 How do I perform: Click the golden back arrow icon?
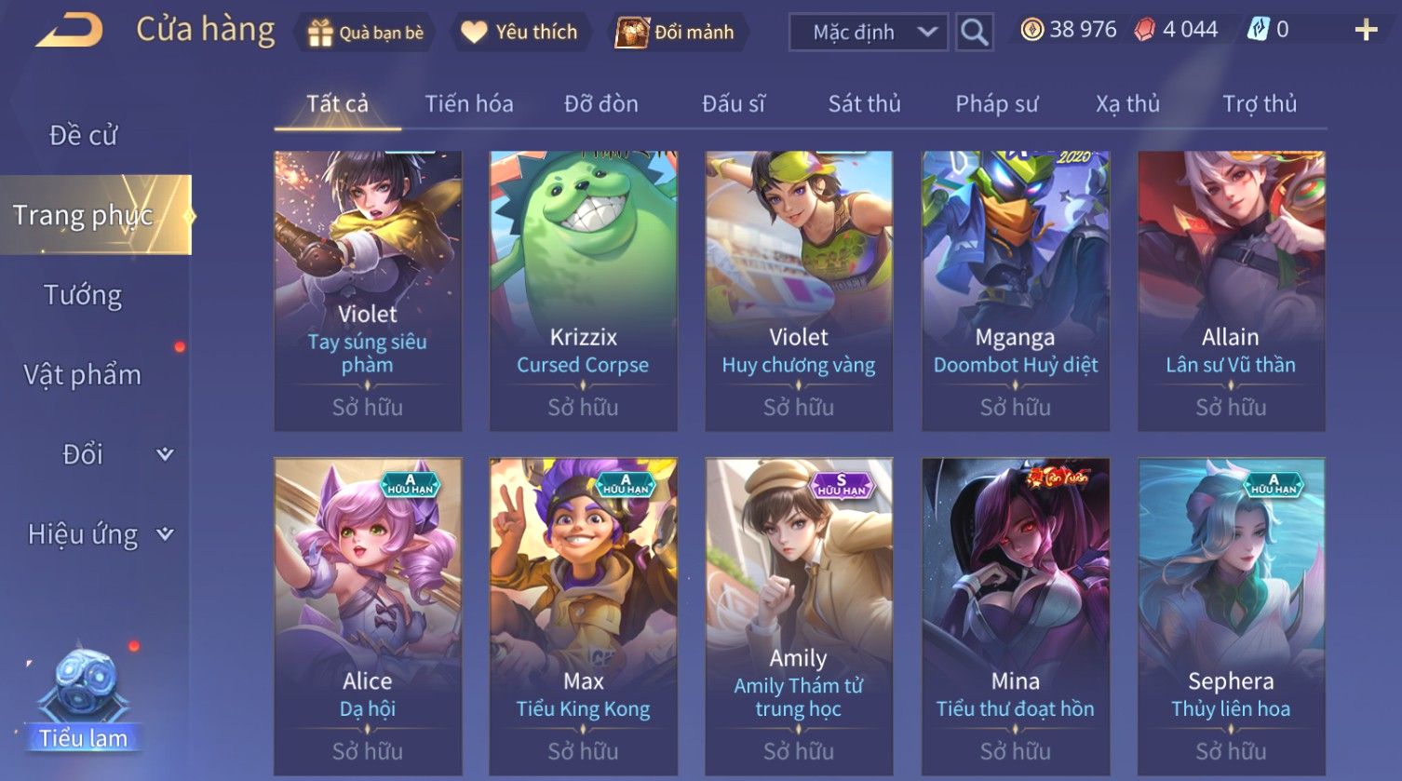click(70, 31)
